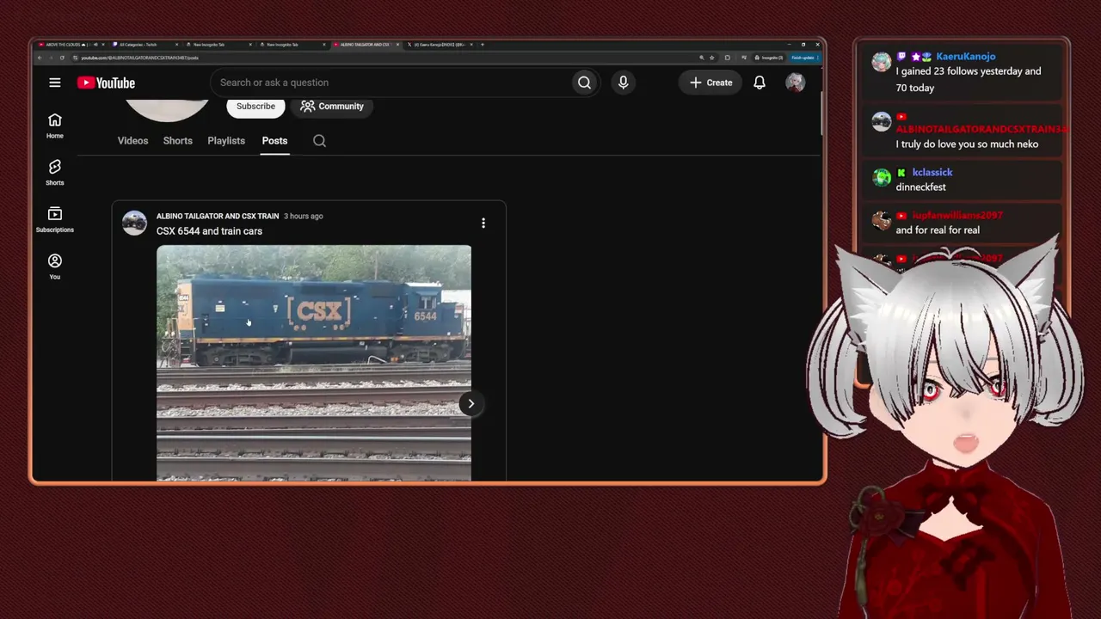
Task: Switch to the Videos tab
Action: [x=132, y=141]
